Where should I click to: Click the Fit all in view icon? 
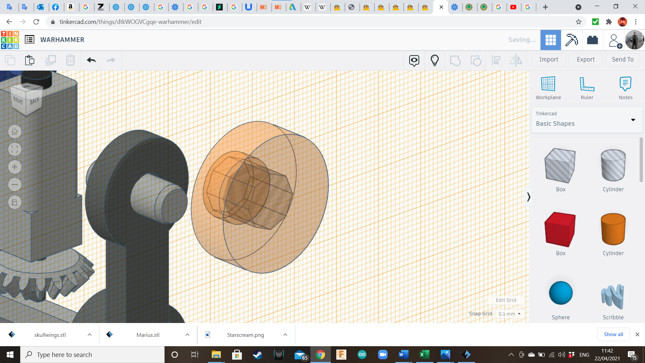click(x=15, y=149)
